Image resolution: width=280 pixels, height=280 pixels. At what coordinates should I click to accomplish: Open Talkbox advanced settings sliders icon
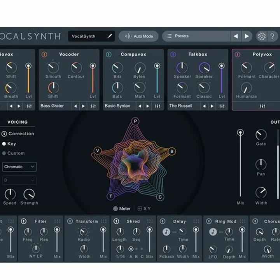click(x=222, y=106)
